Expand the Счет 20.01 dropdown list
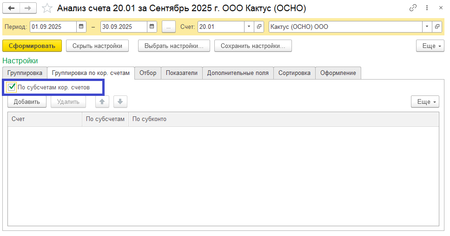Image resolution: width=450 pixels, height=236 pixels. 249,27
